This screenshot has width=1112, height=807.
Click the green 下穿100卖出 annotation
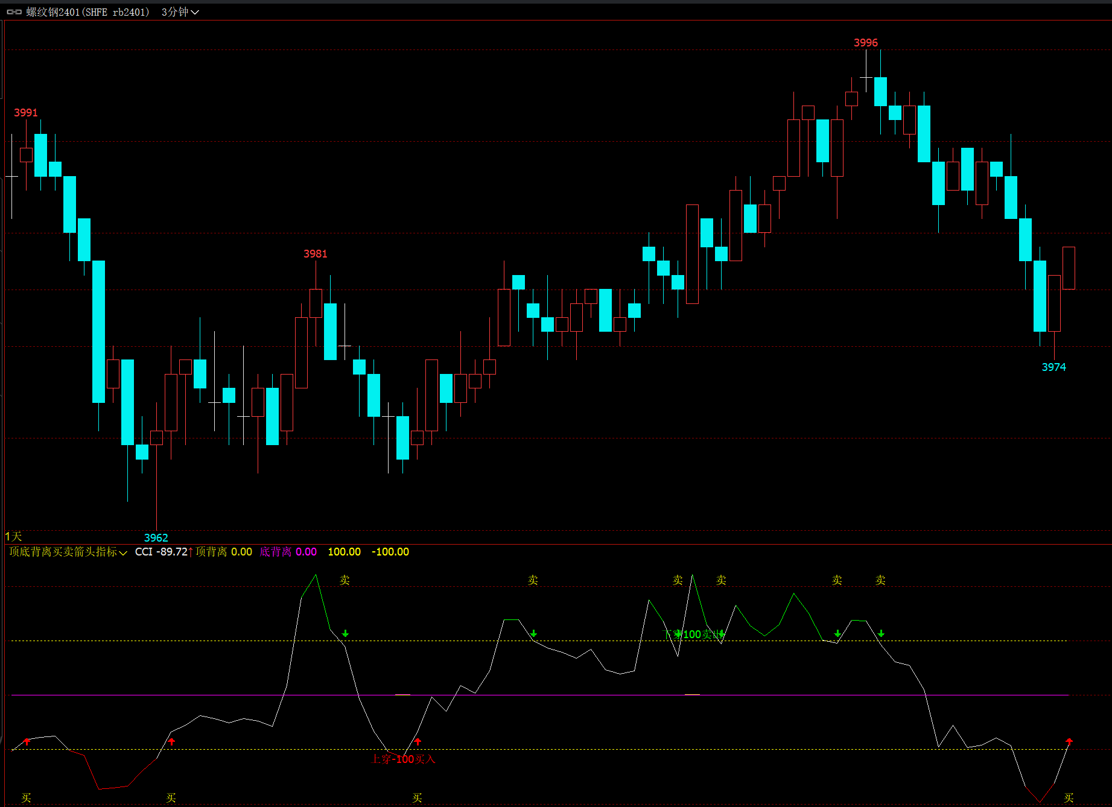(x=693, y=635)
